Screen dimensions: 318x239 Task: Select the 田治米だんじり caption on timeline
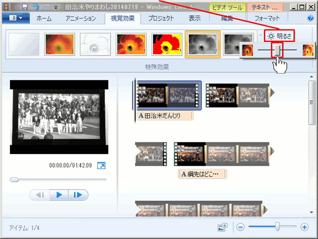[x=165, y=116]
